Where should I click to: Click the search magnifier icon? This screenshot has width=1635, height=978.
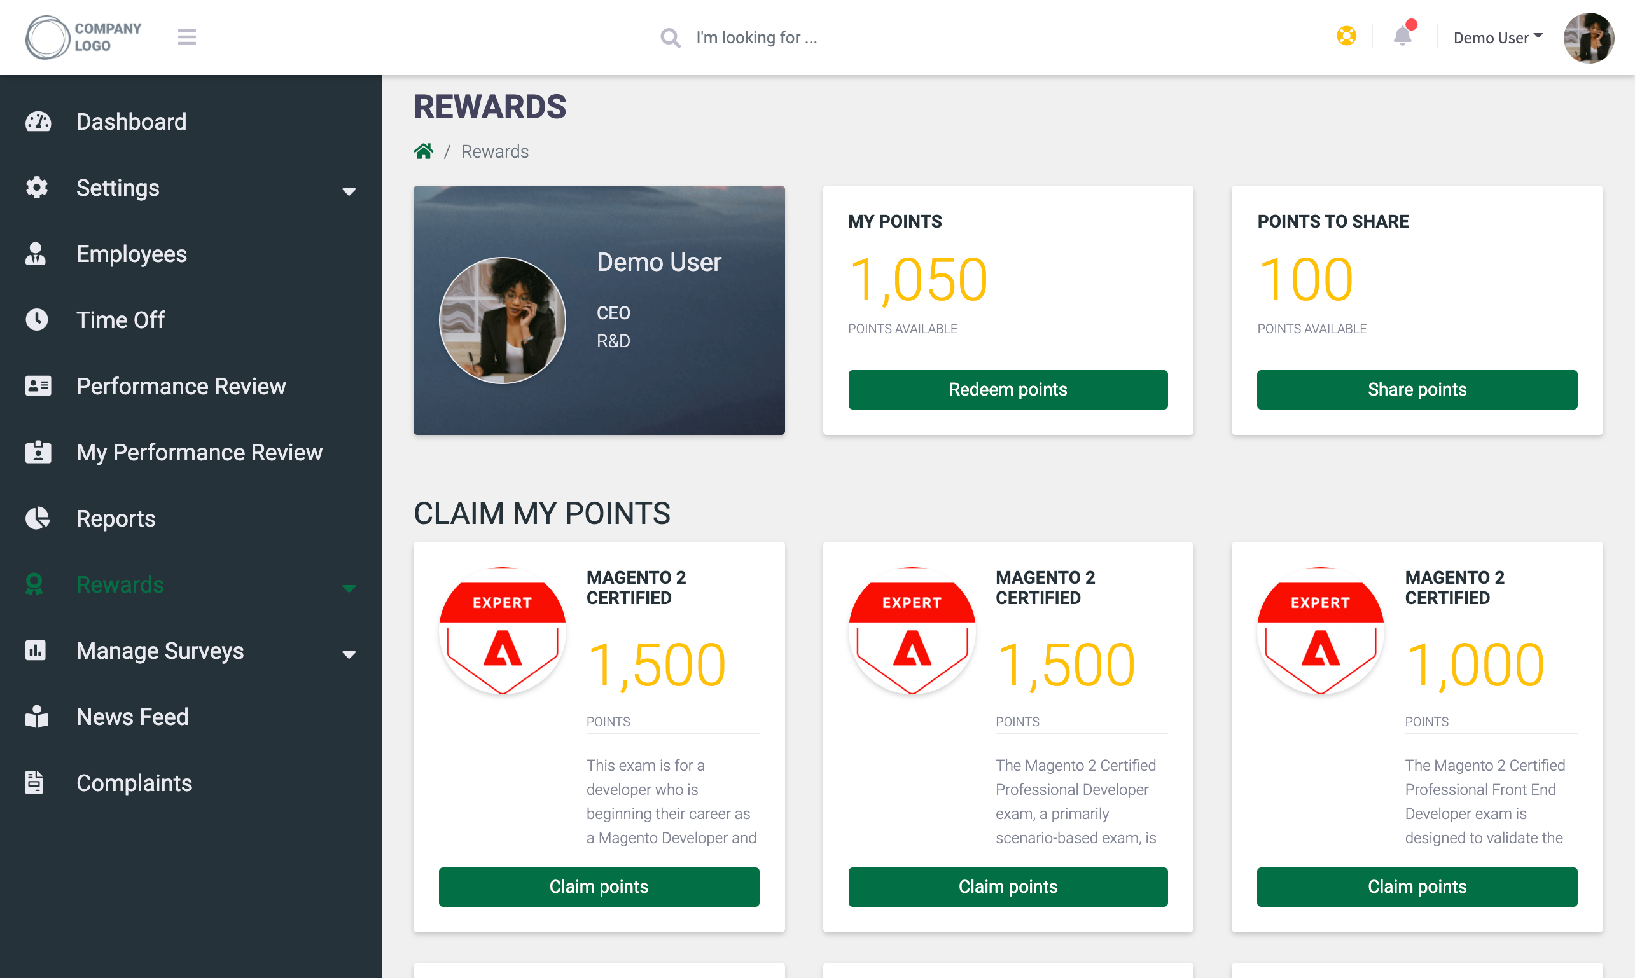click(670, 38)
